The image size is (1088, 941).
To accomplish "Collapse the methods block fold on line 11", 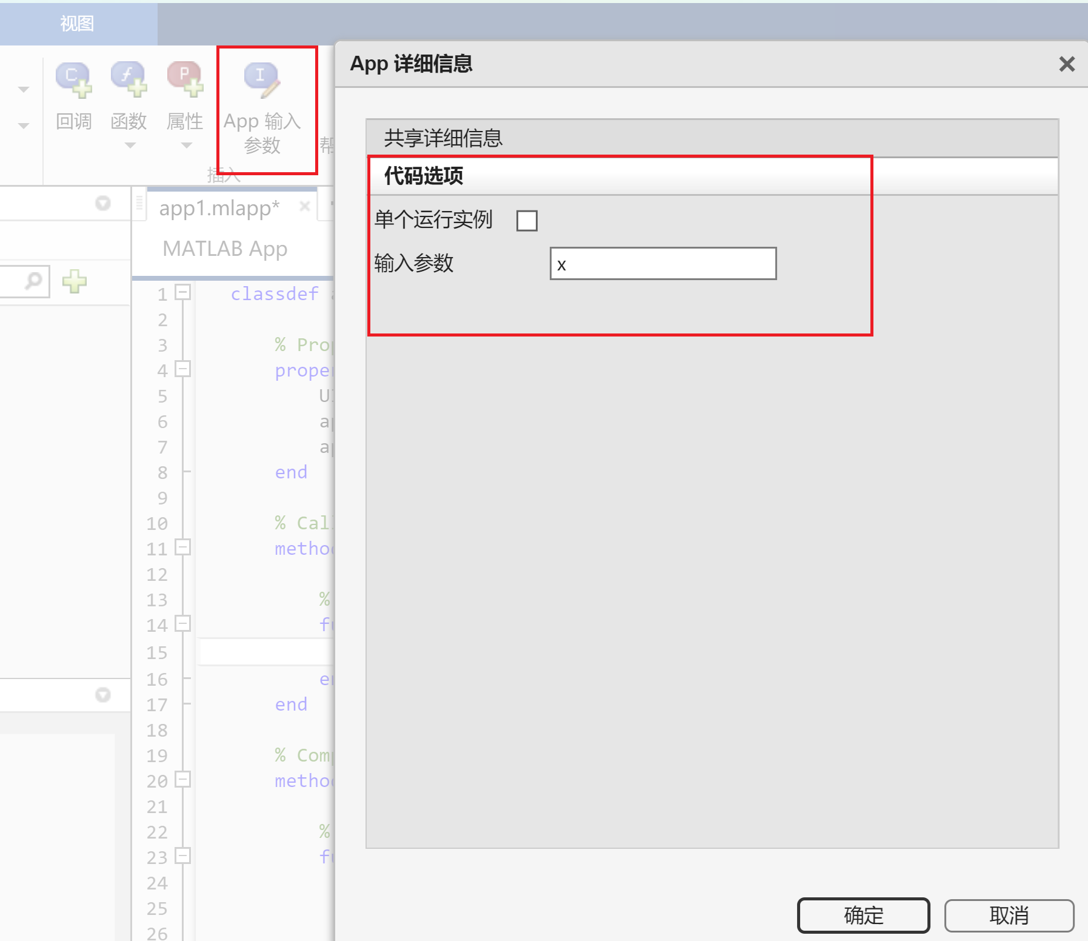I will [x=184, y=548].
